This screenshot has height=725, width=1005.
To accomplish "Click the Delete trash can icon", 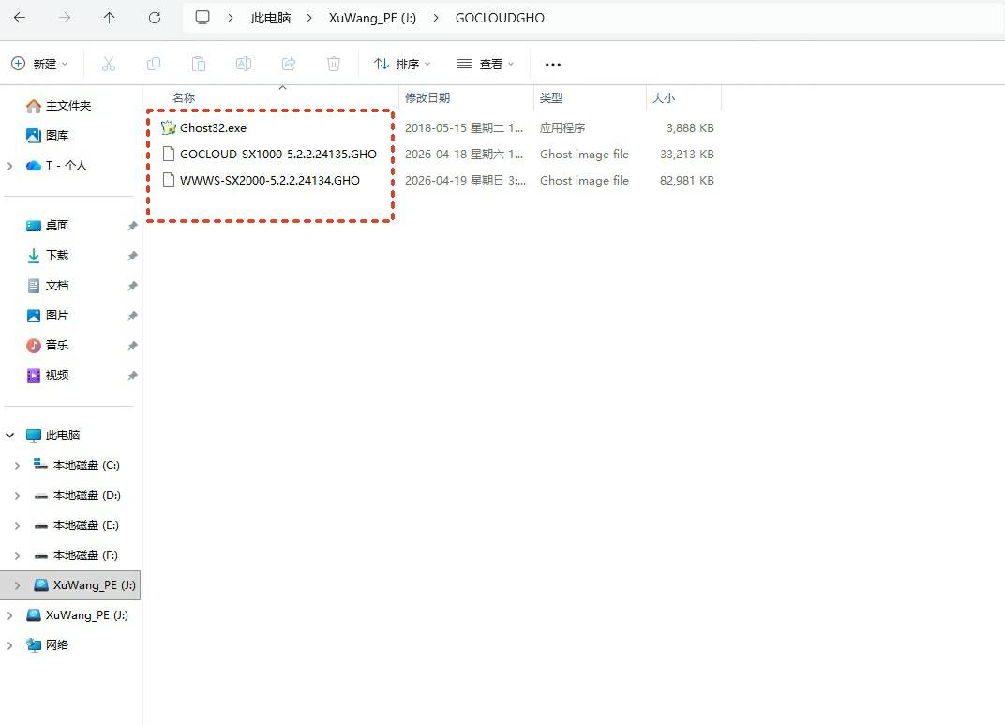I will (x=334, y=64).
